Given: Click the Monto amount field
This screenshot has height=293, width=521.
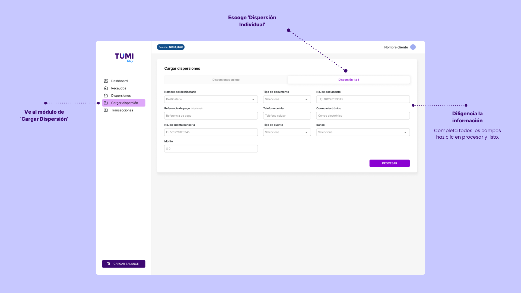Looking at the screenshot, I should (x=211, y=149).
